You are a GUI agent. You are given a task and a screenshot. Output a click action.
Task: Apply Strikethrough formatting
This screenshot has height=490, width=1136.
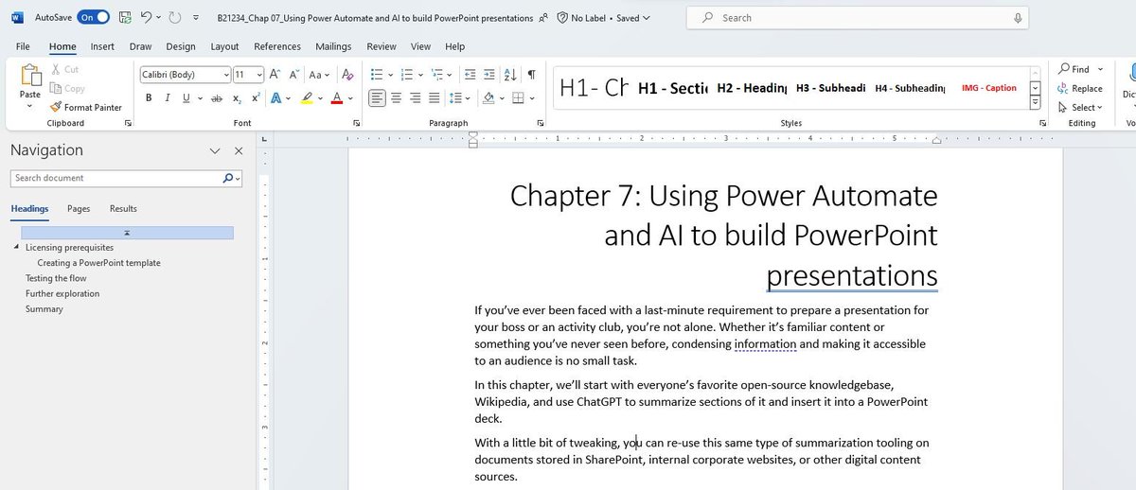217,98
